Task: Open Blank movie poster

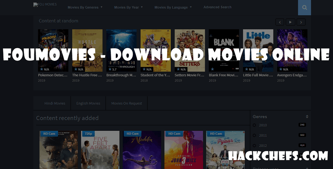Action: coord(224,50)
